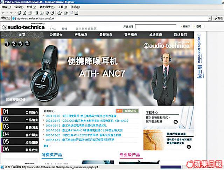224x170 pixels.
Task: Switch banner to slide 4
Action: pos(28,43)
